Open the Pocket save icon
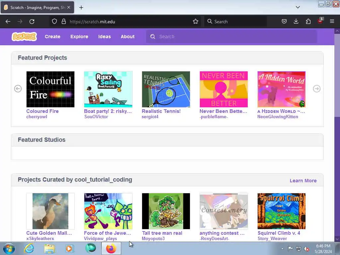The height and width of the screenshot is (255, 340). coord(284,22)
